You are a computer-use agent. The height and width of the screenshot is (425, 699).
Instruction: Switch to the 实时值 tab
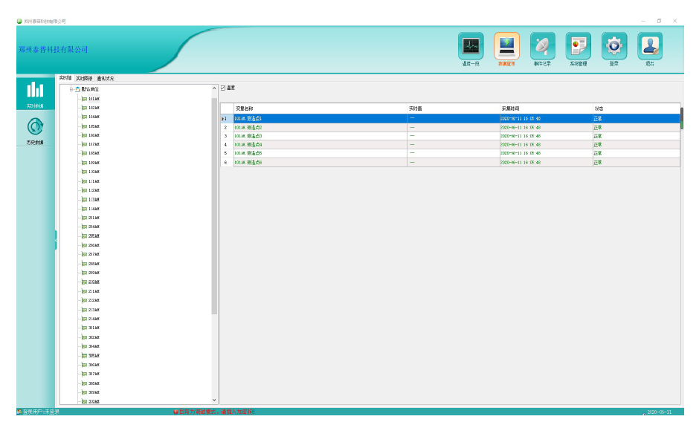coord(65,78)
